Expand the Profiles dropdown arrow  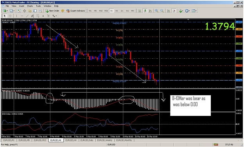[x=14, y=11]
